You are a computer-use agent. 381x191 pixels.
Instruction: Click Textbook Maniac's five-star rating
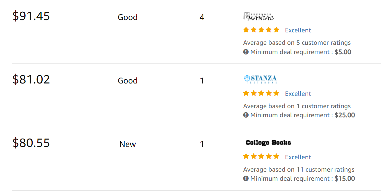[x=261, y=30]
